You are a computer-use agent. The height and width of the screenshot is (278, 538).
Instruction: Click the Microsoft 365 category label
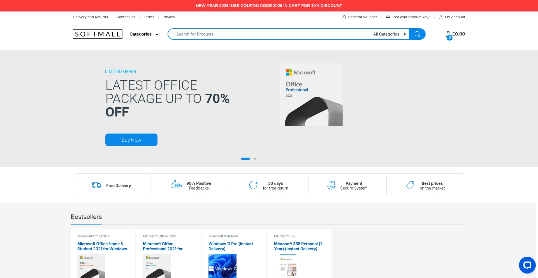pyautogui.click(x=285, y=236)
